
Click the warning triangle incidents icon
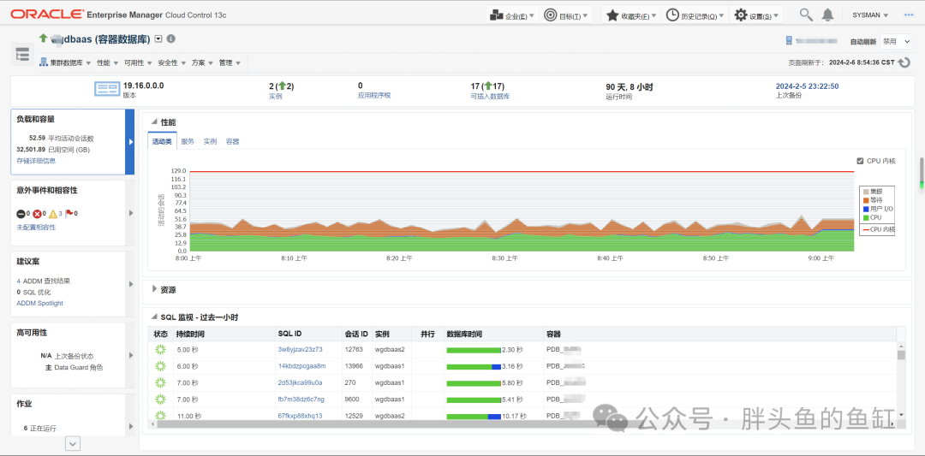[x=53, y=213]
